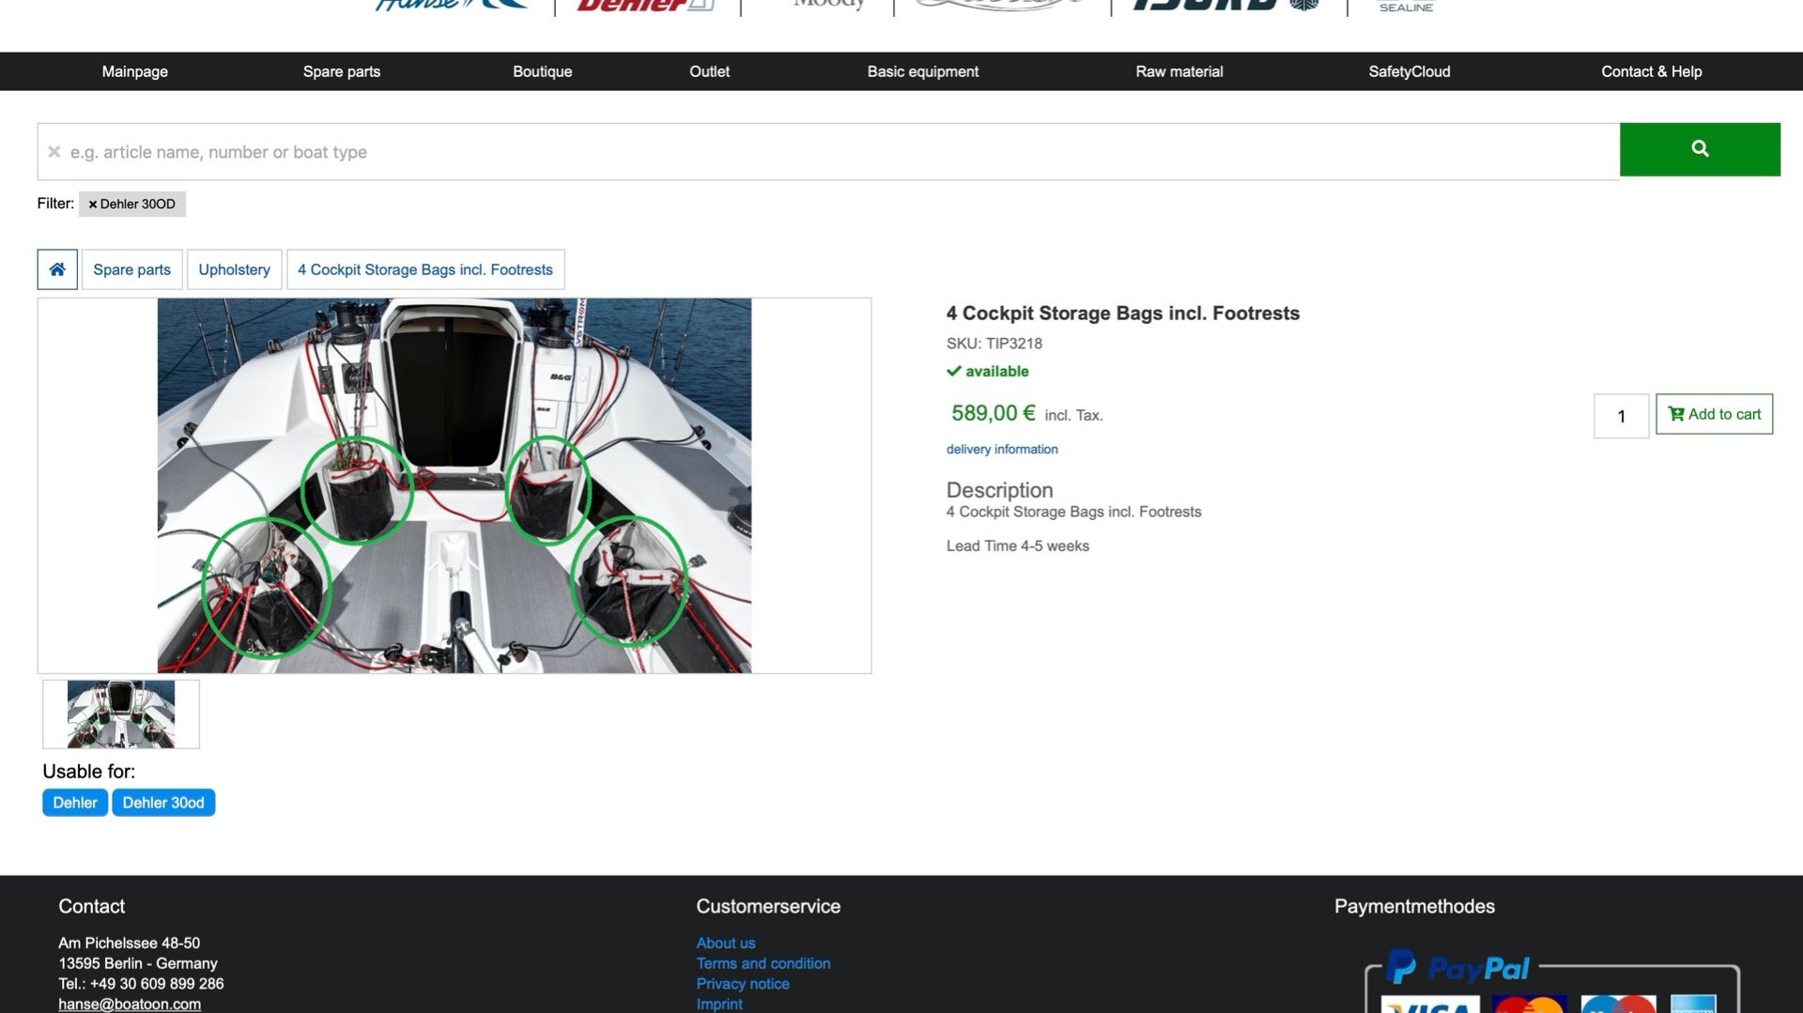Open the delivery information link
1803x1013 pixels.
pos(1002,450)
